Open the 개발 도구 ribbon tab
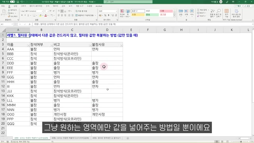 (x=79, y=6)
